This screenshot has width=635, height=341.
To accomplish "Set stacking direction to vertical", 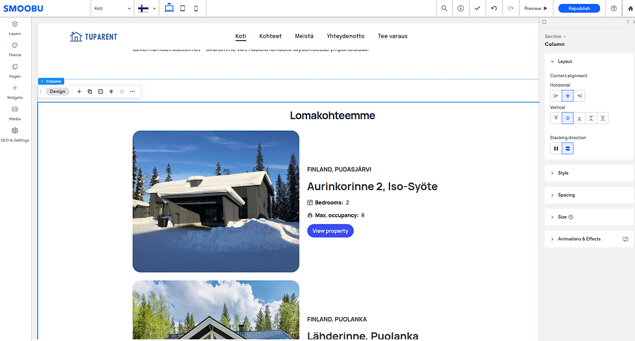I will click(568, 148).
